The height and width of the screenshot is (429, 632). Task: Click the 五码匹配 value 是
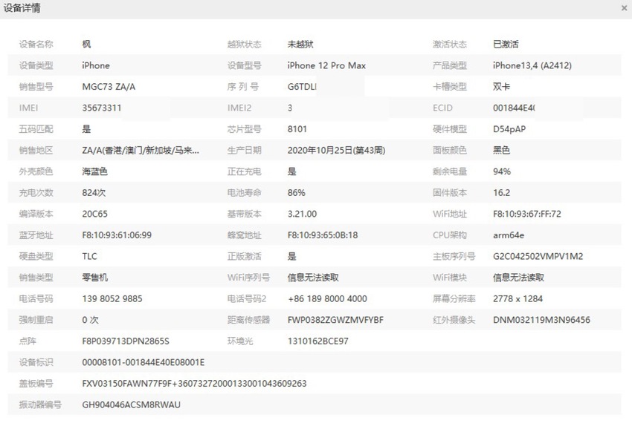coord(86,129)
